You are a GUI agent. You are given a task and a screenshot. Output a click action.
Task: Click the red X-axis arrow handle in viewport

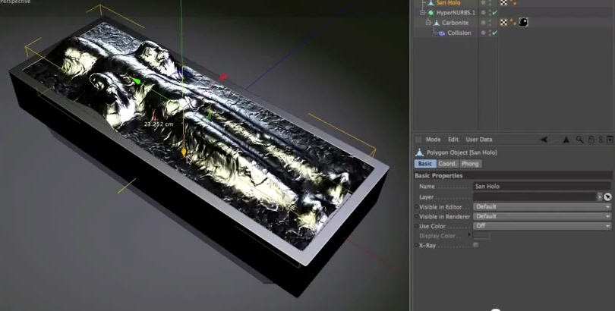tap(223, 77)
